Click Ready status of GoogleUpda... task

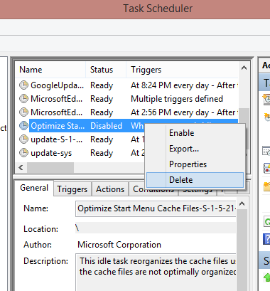pos(102,85)
